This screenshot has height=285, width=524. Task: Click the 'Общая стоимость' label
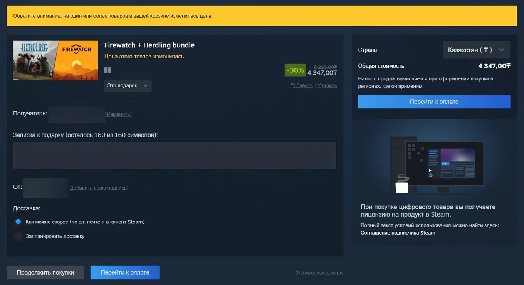coord(381,66)
